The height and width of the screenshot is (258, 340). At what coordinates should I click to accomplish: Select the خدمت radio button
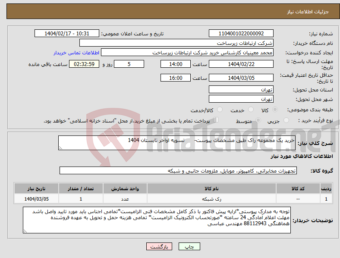251,110
